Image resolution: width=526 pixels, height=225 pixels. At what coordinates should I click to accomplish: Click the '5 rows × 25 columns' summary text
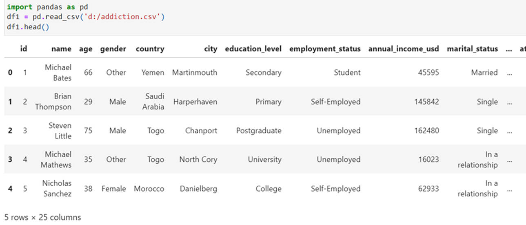(x=42, y=217)
